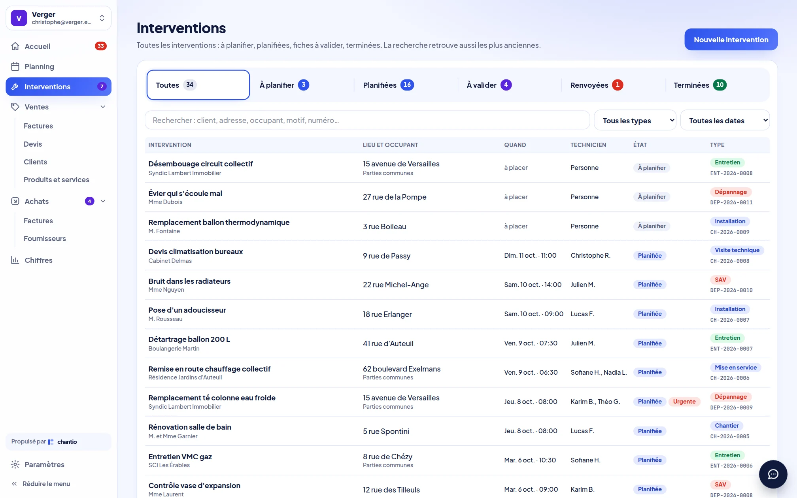Open Fournisseurs under Achats
The image size is (797, 498).
(45, 238)
